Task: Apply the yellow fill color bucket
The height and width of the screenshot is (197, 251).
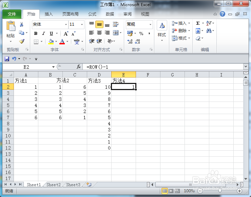Action: click(51, 42)
